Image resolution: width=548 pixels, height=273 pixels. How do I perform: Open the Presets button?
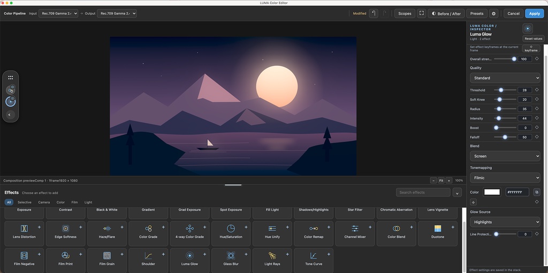pos(477,13)
